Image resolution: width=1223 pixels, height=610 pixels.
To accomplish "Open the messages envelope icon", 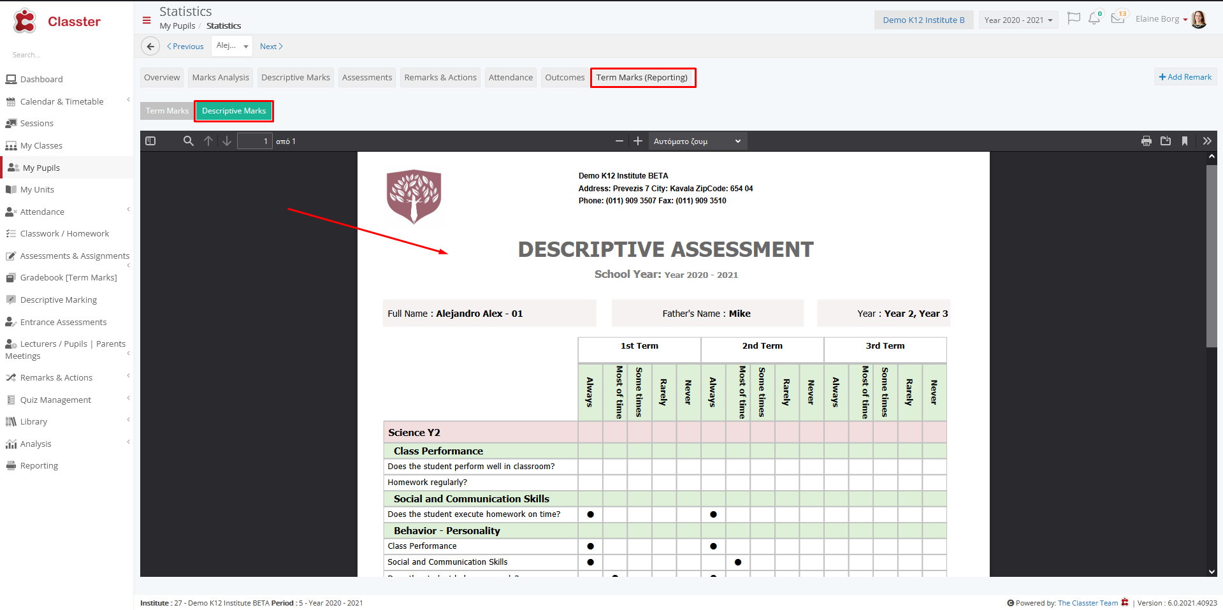I will [1118, 18].
